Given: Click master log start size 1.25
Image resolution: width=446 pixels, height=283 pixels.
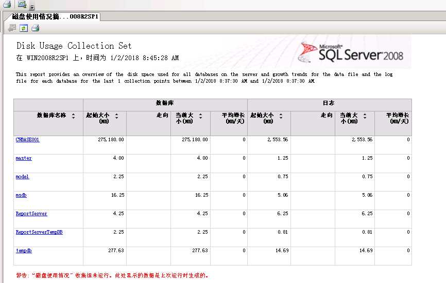Looking at the screenshot, I should coord(283,158).
